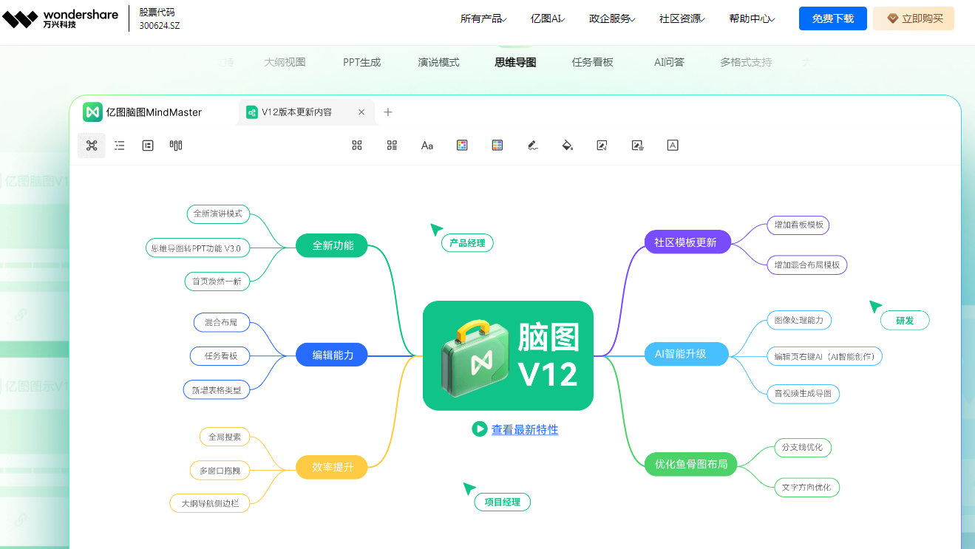
Task: Select the hand-drawn pen style icon
Action: pos(532,146)
